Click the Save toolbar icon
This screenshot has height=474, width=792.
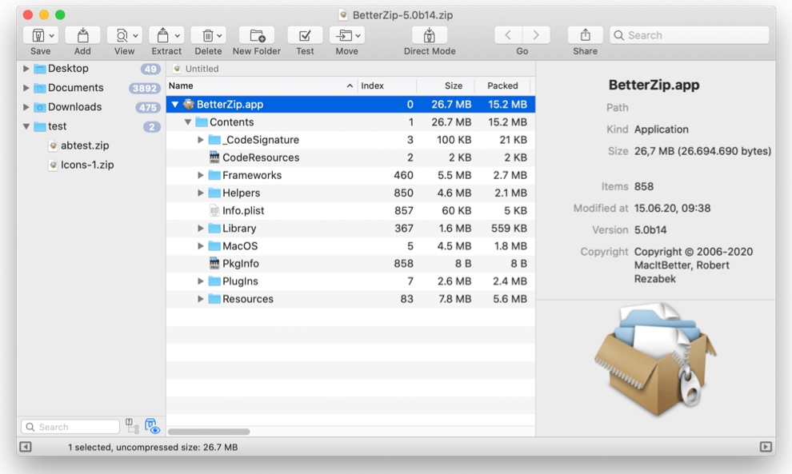pos(38,35)
